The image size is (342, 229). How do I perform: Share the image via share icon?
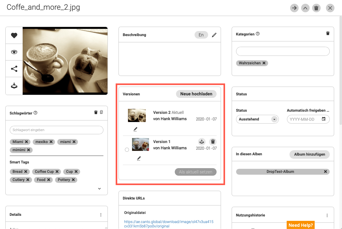pyautogui.click(x=14, y=69)
